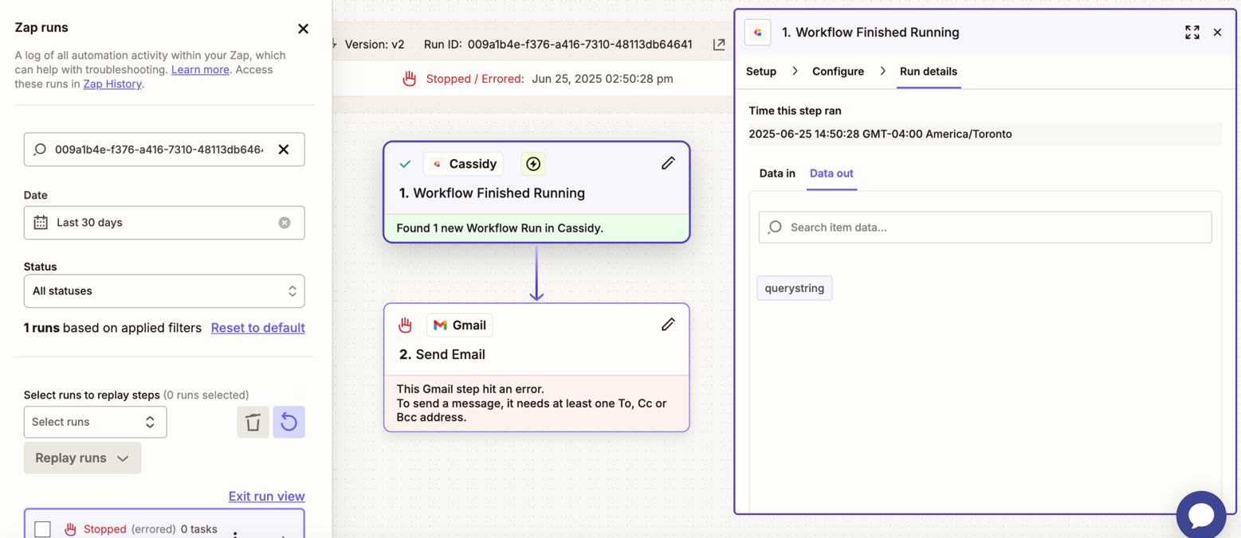Open the Learn more link
Image resolution: width=1241 pixels, height=538 pixels.
[200, 69]
